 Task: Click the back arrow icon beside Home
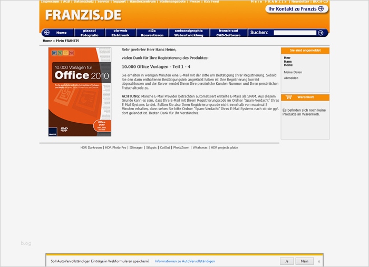click(x=47, y=33)
